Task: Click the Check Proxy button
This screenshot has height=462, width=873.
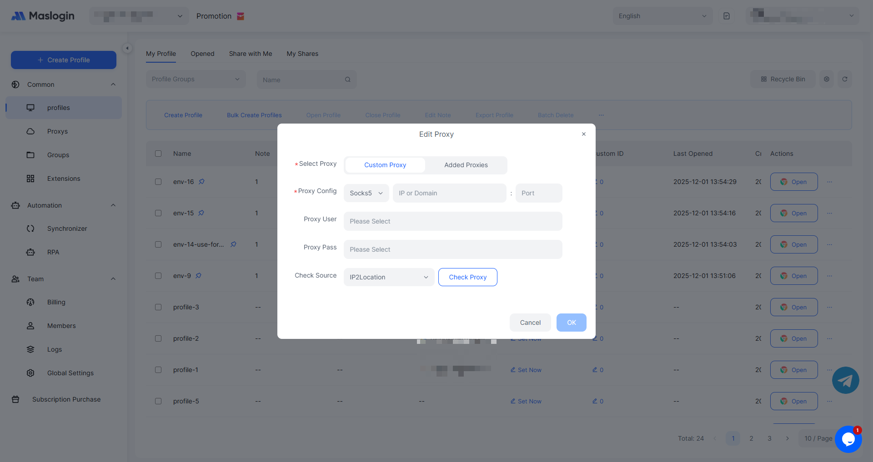Action: 467,277
